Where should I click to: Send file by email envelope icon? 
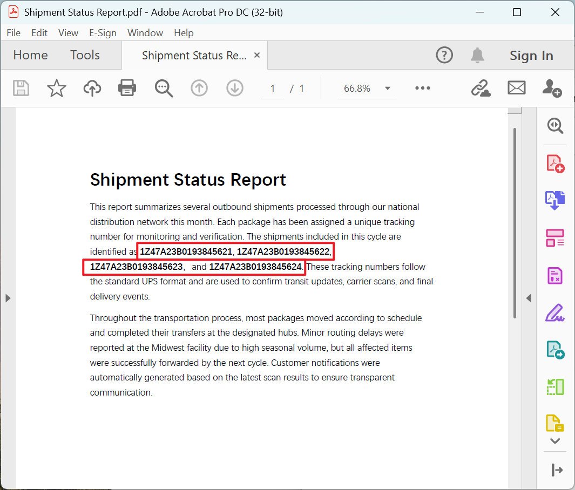coord(517,88)
